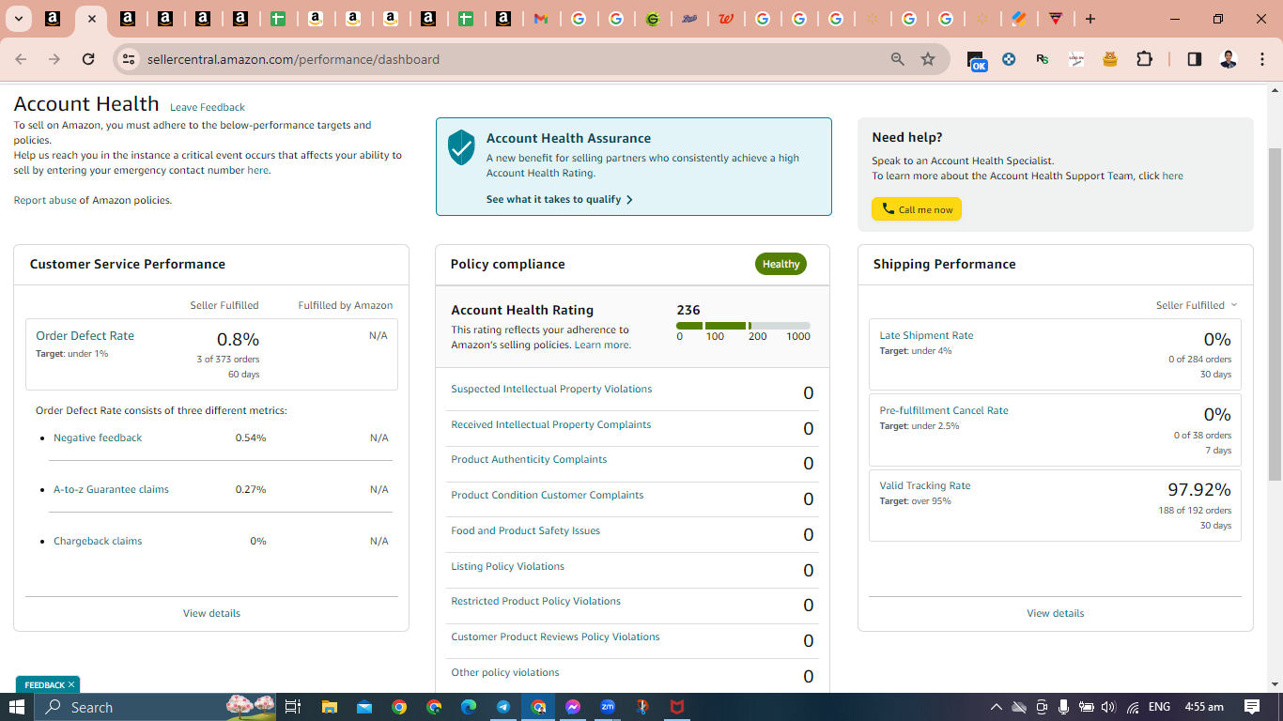Open Listing Policy Violations
This screenshot has height=721, width=1283.
click(507, 566)
